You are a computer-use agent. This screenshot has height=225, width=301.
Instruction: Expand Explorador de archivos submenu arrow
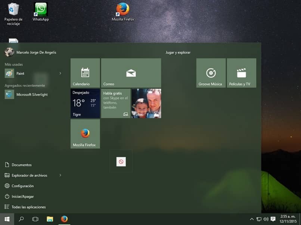click(60, 175)
